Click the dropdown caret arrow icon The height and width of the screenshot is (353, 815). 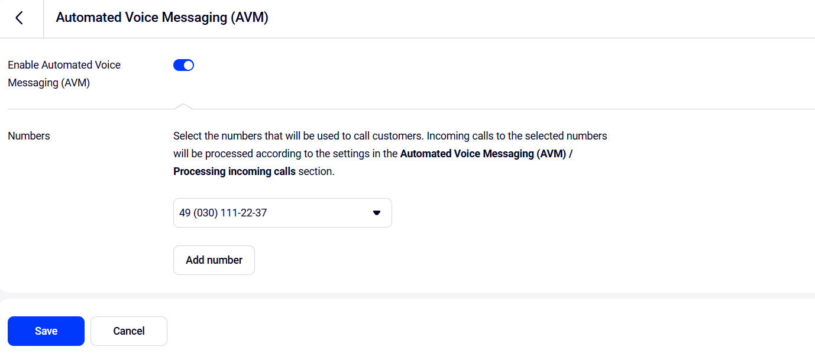coord(377,213)
